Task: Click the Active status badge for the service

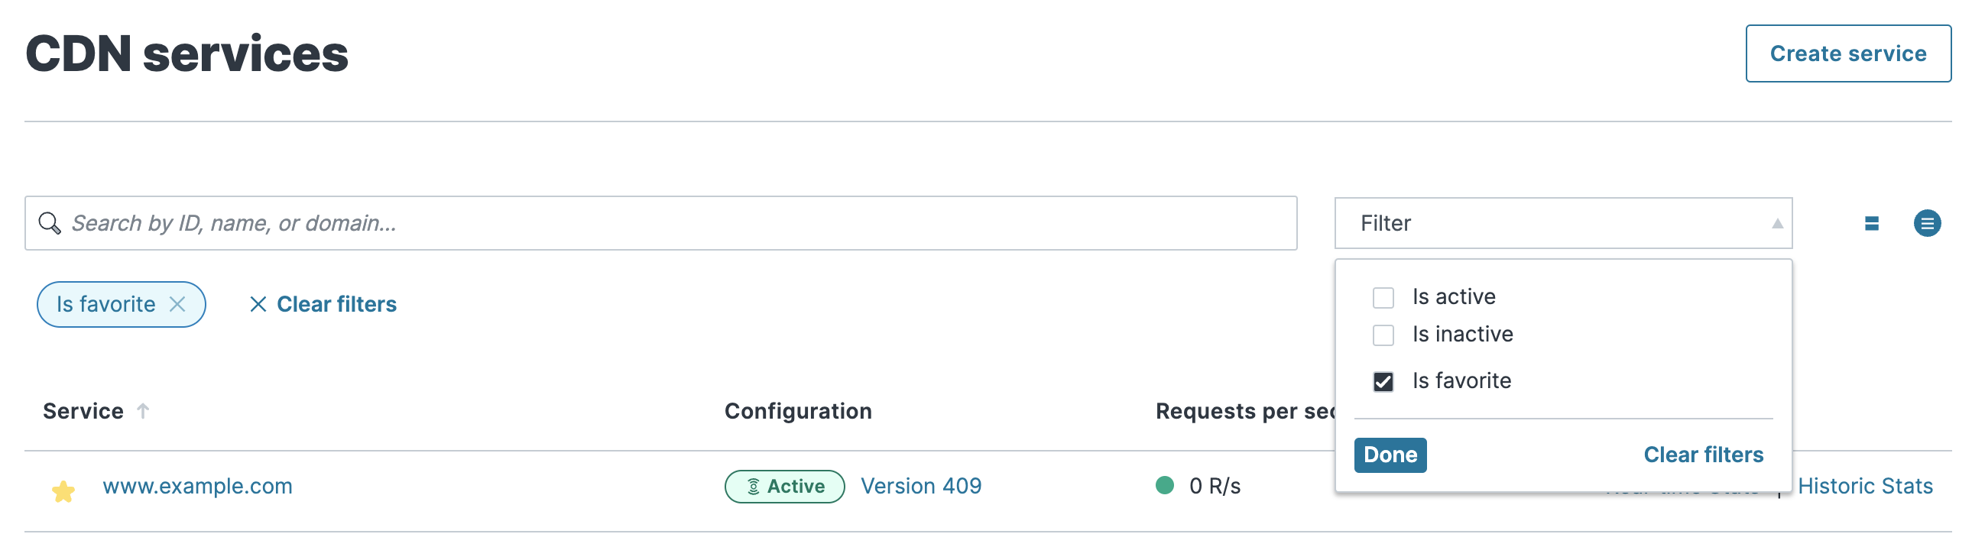Action: [x=785, y=486]
